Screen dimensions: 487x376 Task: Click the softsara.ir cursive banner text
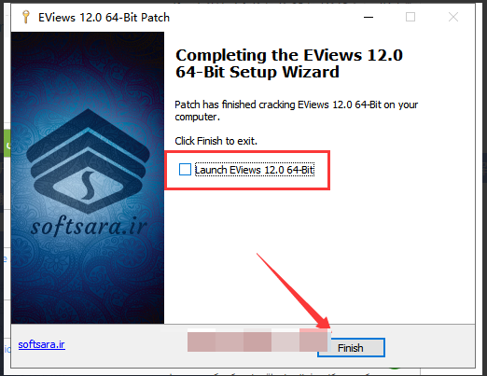[89, 227]
